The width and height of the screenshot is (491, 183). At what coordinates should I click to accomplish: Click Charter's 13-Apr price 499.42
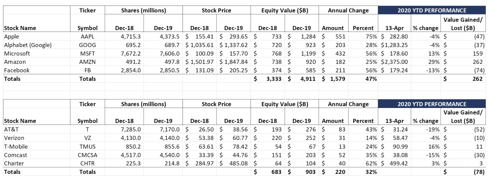point(398,164)
